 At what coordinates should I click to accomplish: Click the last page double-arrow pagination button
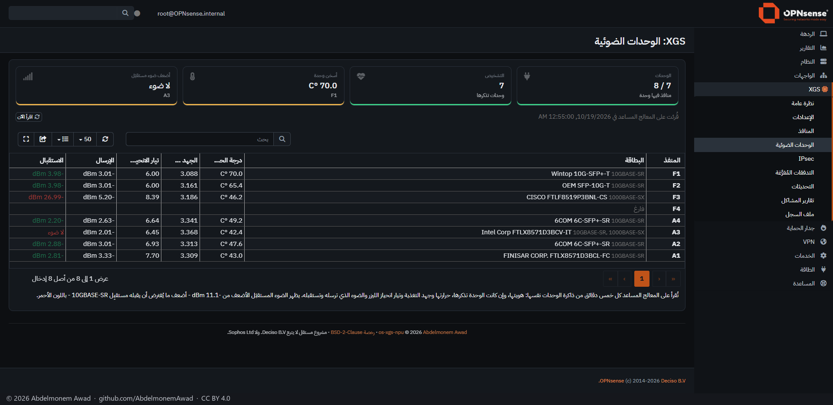pos(673,279)
